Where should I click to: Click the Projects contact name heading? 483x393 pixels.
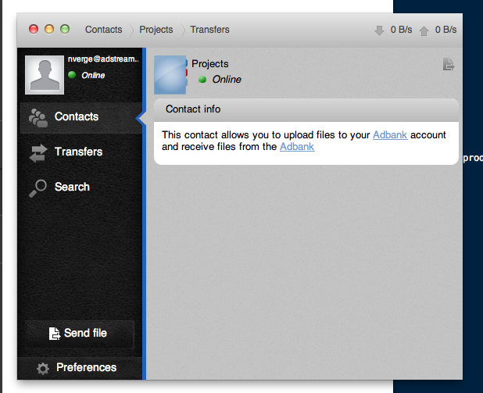coord(209,64)
